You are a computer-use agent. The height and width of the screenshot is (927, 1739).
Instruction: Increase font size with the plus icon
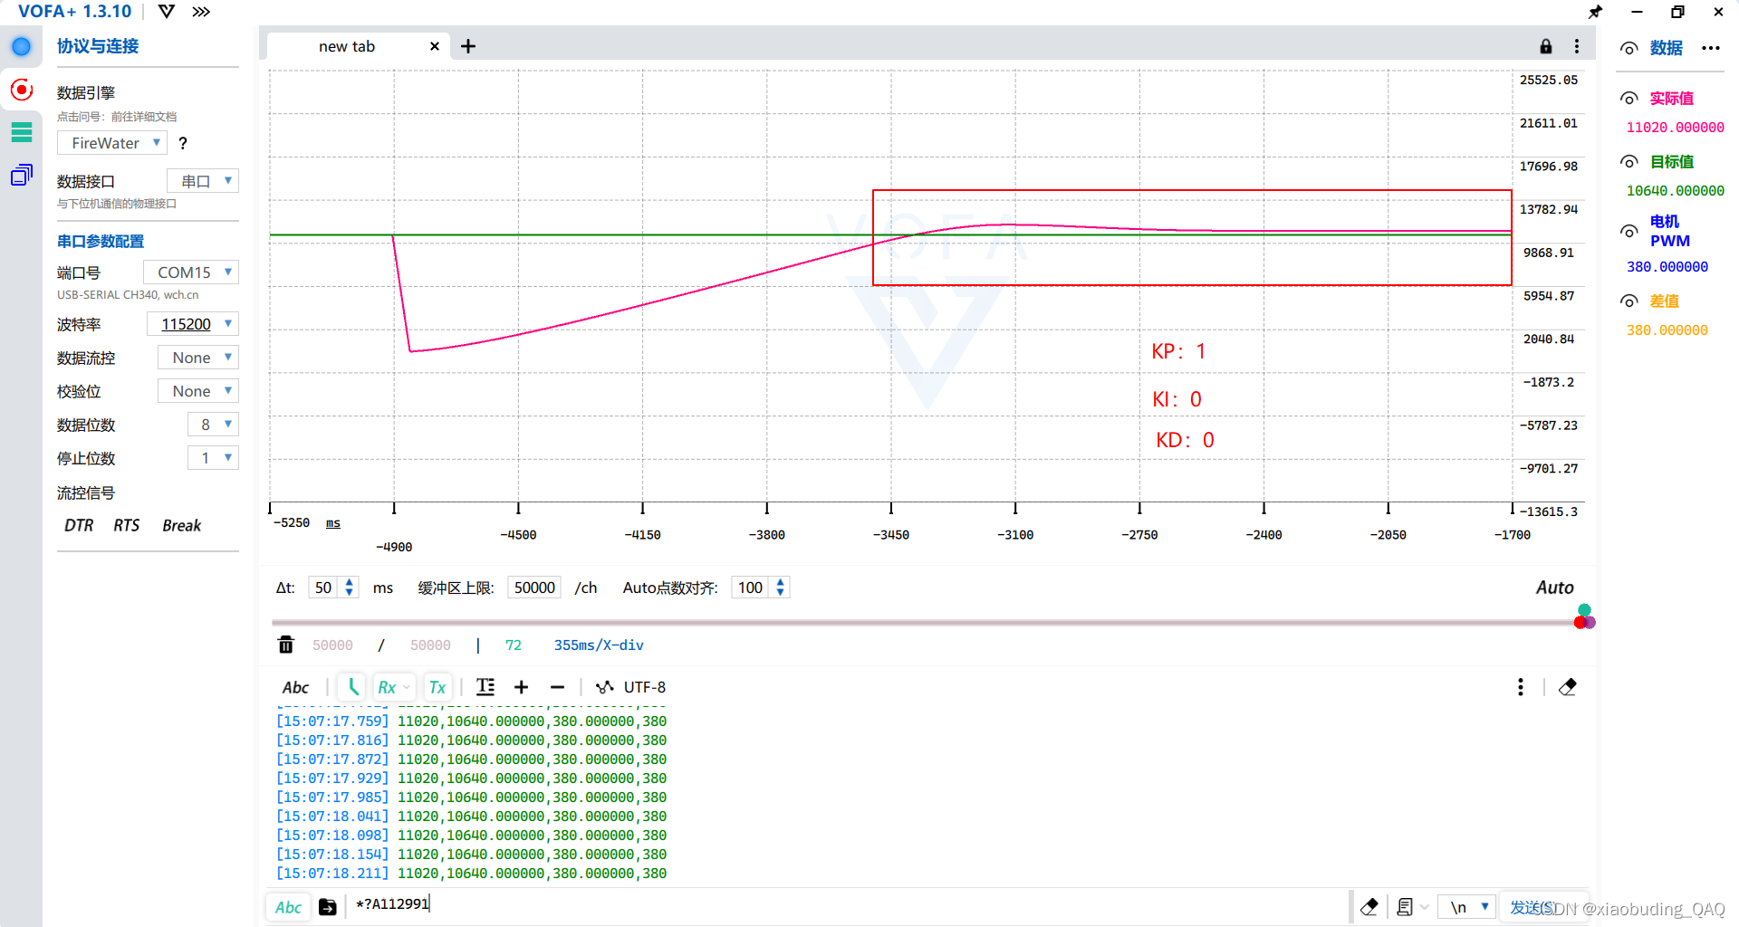point(521,687)
